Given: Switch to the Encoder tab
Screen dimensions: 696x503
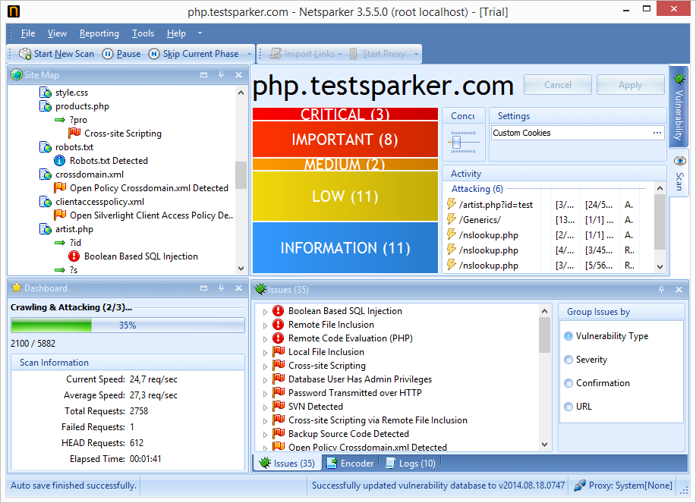Looking at the screenshot, I should pos(350,463).
